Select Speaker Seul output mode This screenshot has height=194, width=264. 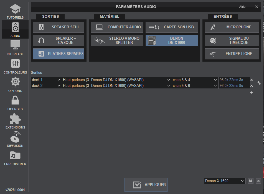click(59, 27)
